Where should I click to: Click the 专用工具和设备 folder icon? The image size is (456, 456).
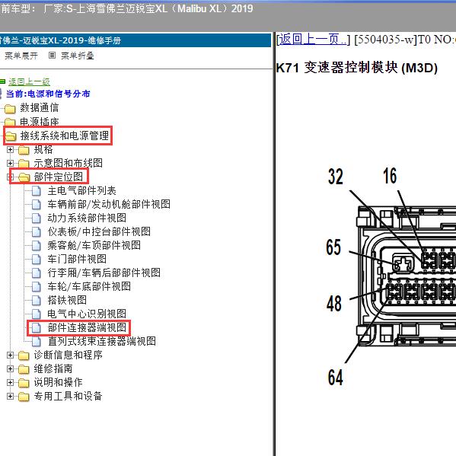click(x=24, y=397)
